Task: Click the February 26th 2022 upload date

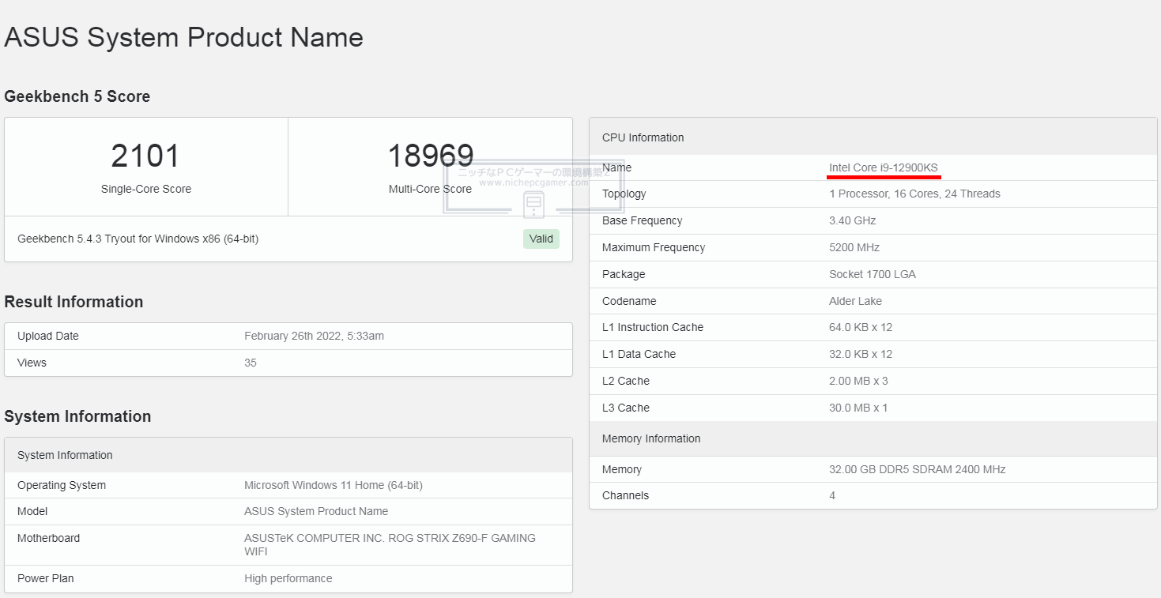Action: coord(314,336)
